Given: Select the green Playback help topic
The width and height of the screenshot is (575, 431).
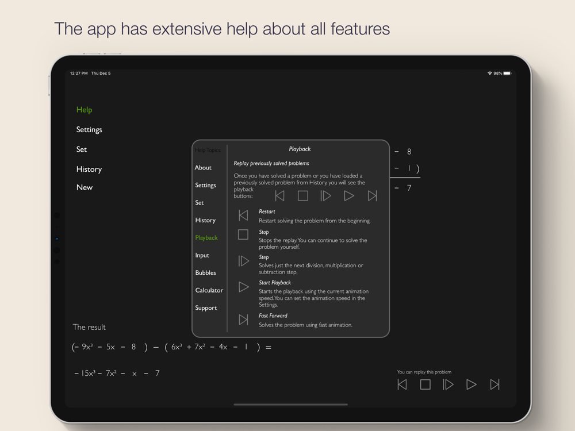Looking at the screenshot, I should [x=206, y=238].
